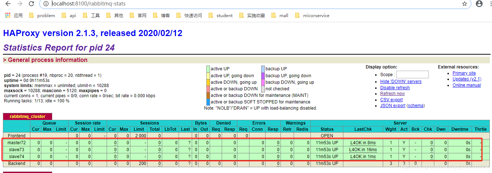The image size is (492, 173).
Task: Click the 'L4OK in 1ms' check result
Action: [363, 157]
